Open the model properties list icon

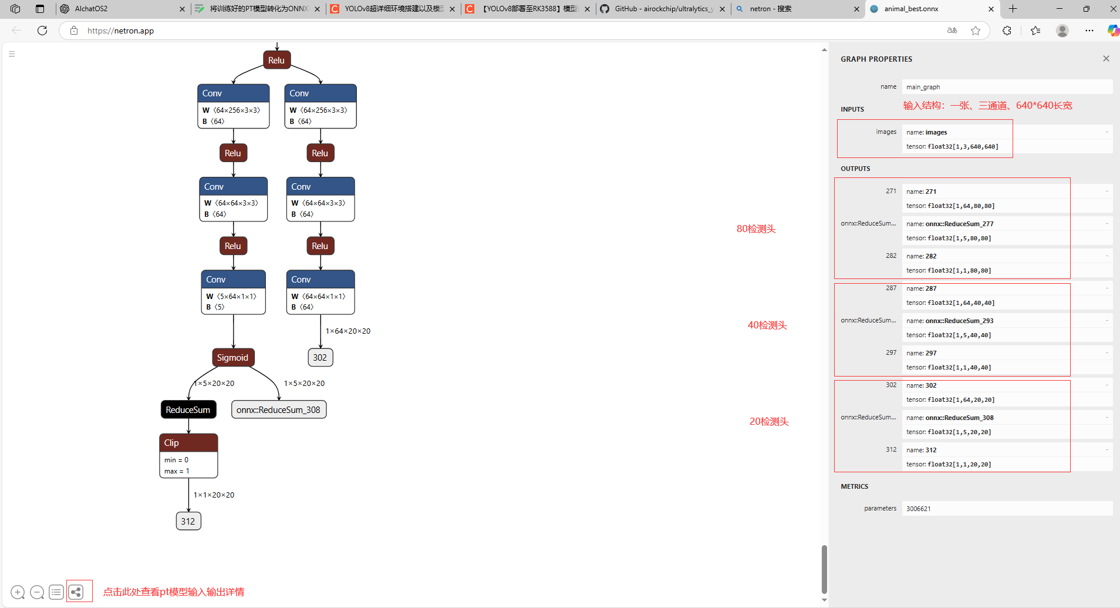[56, 592]
